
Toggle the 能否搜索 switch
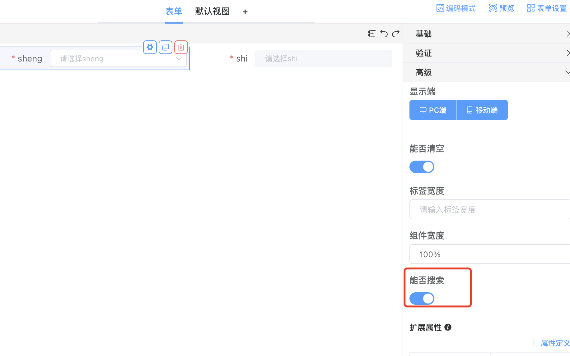(x=422, y=299)
